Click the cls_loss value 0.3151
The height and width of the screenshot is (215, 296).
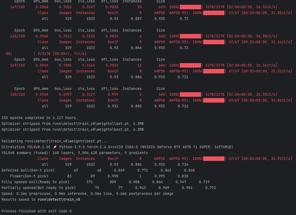pyautogui.click(x=89, y=36)
